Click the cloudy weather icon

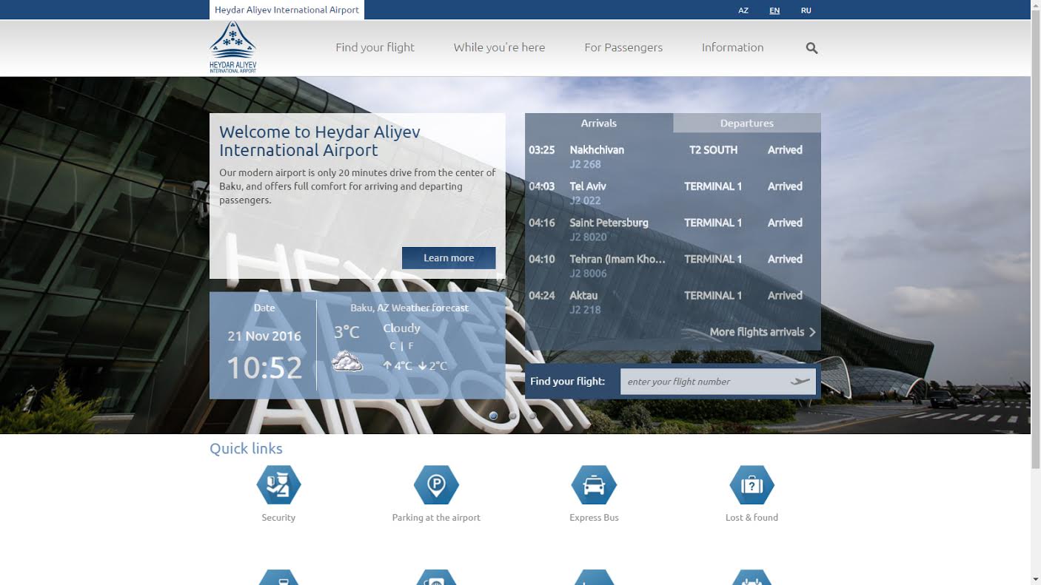tap(347, 362)
